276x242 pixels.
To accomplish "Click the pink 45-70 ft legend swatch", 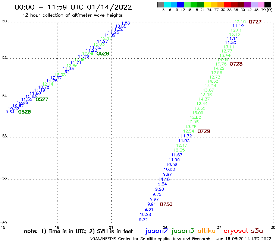I will tap(261, 4).
